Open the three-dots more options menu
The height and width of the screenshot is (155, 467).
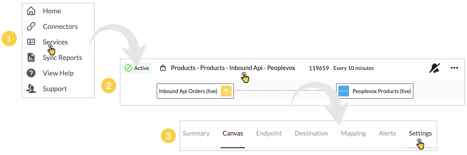pos(454,68)
